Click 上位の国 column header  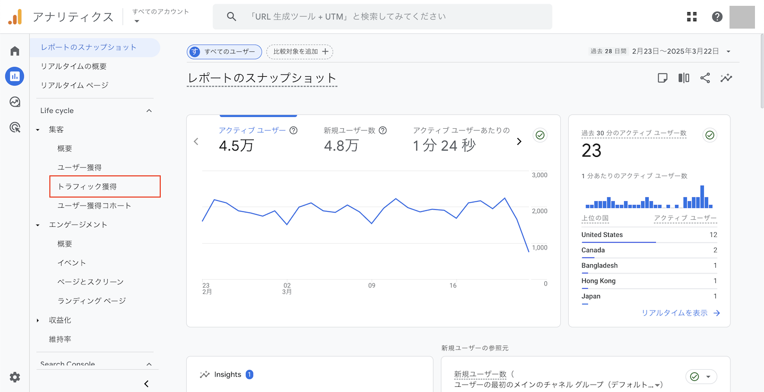point(595,218)
